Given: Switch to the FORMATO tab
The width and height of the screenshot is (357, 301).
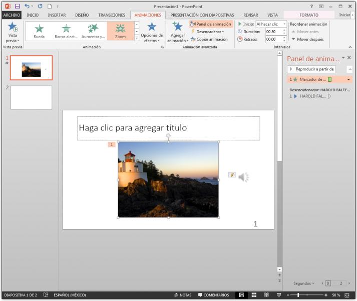Looking at the screenshot, I should pyautogui.click(x=309, y=15).
